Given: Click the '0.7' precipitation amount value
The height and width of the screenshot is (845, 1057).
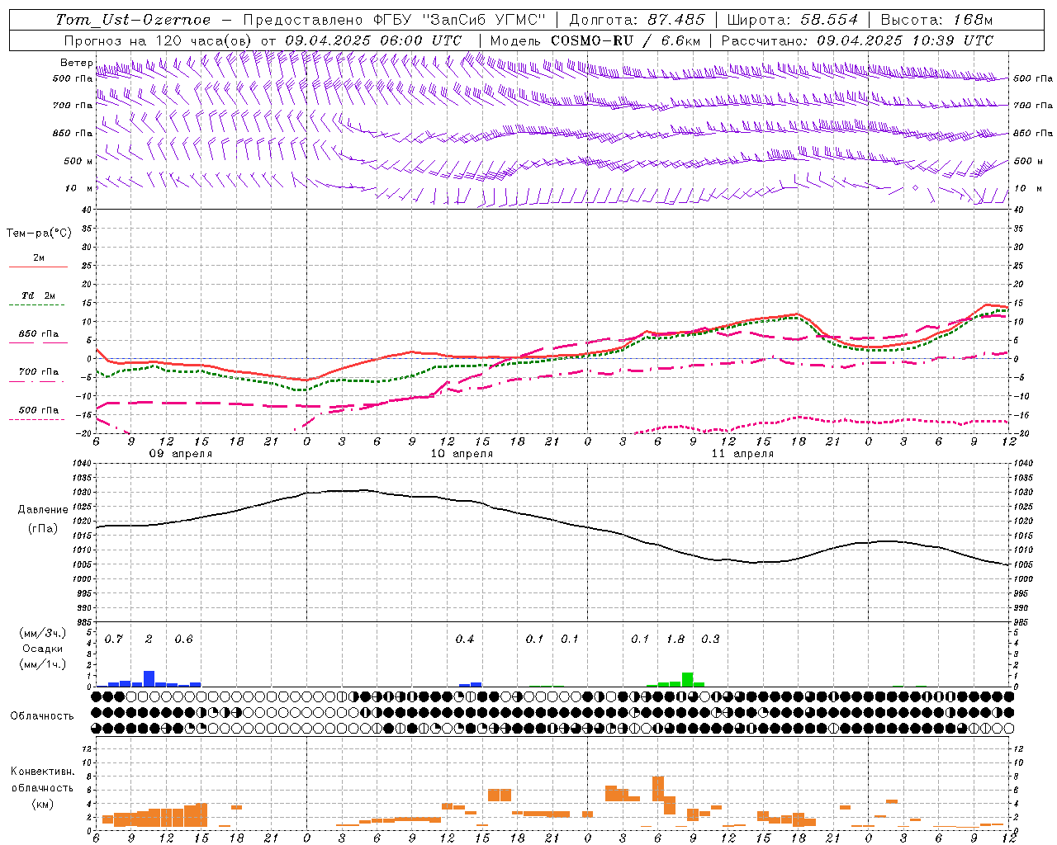Looking at the screenshot, I should [x=114, y=640].
